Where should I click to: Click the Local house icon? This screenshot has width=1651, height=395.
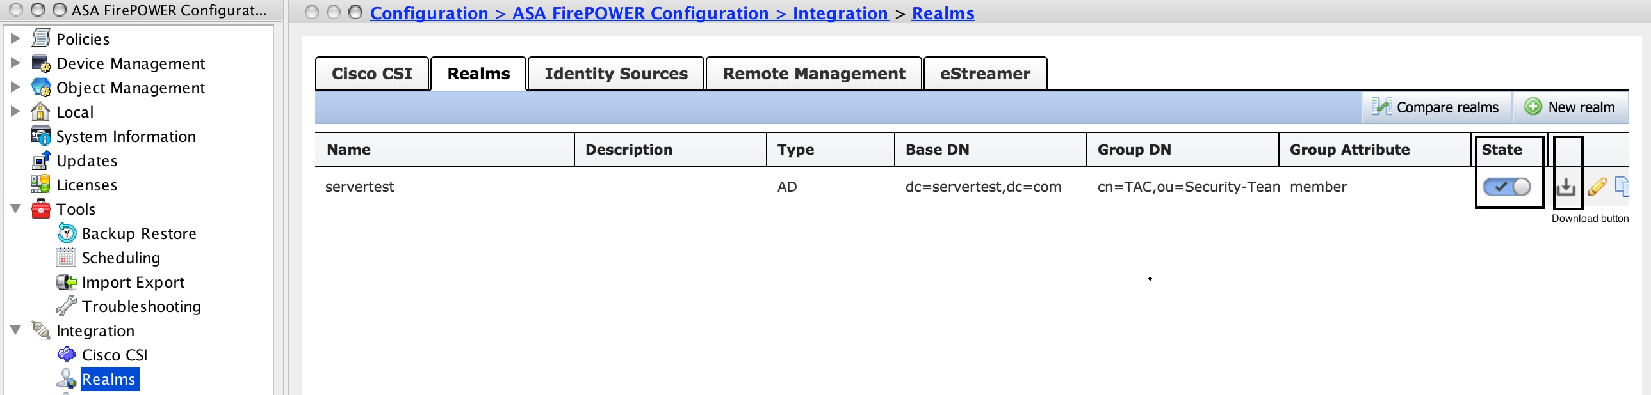40,112
